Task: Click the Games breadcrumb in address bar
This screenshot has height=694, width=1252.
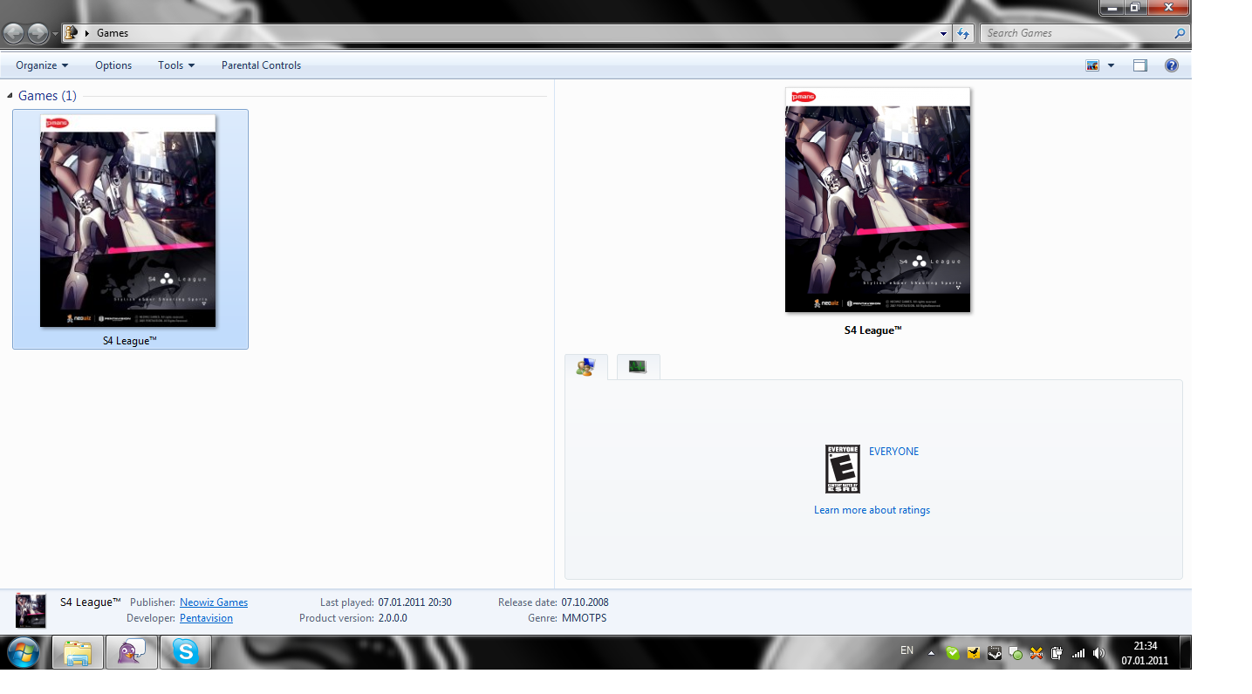Action: point(113,33)
